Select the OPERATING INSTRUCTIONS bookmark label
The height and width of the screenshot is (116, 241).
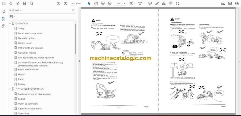point(29,89)
